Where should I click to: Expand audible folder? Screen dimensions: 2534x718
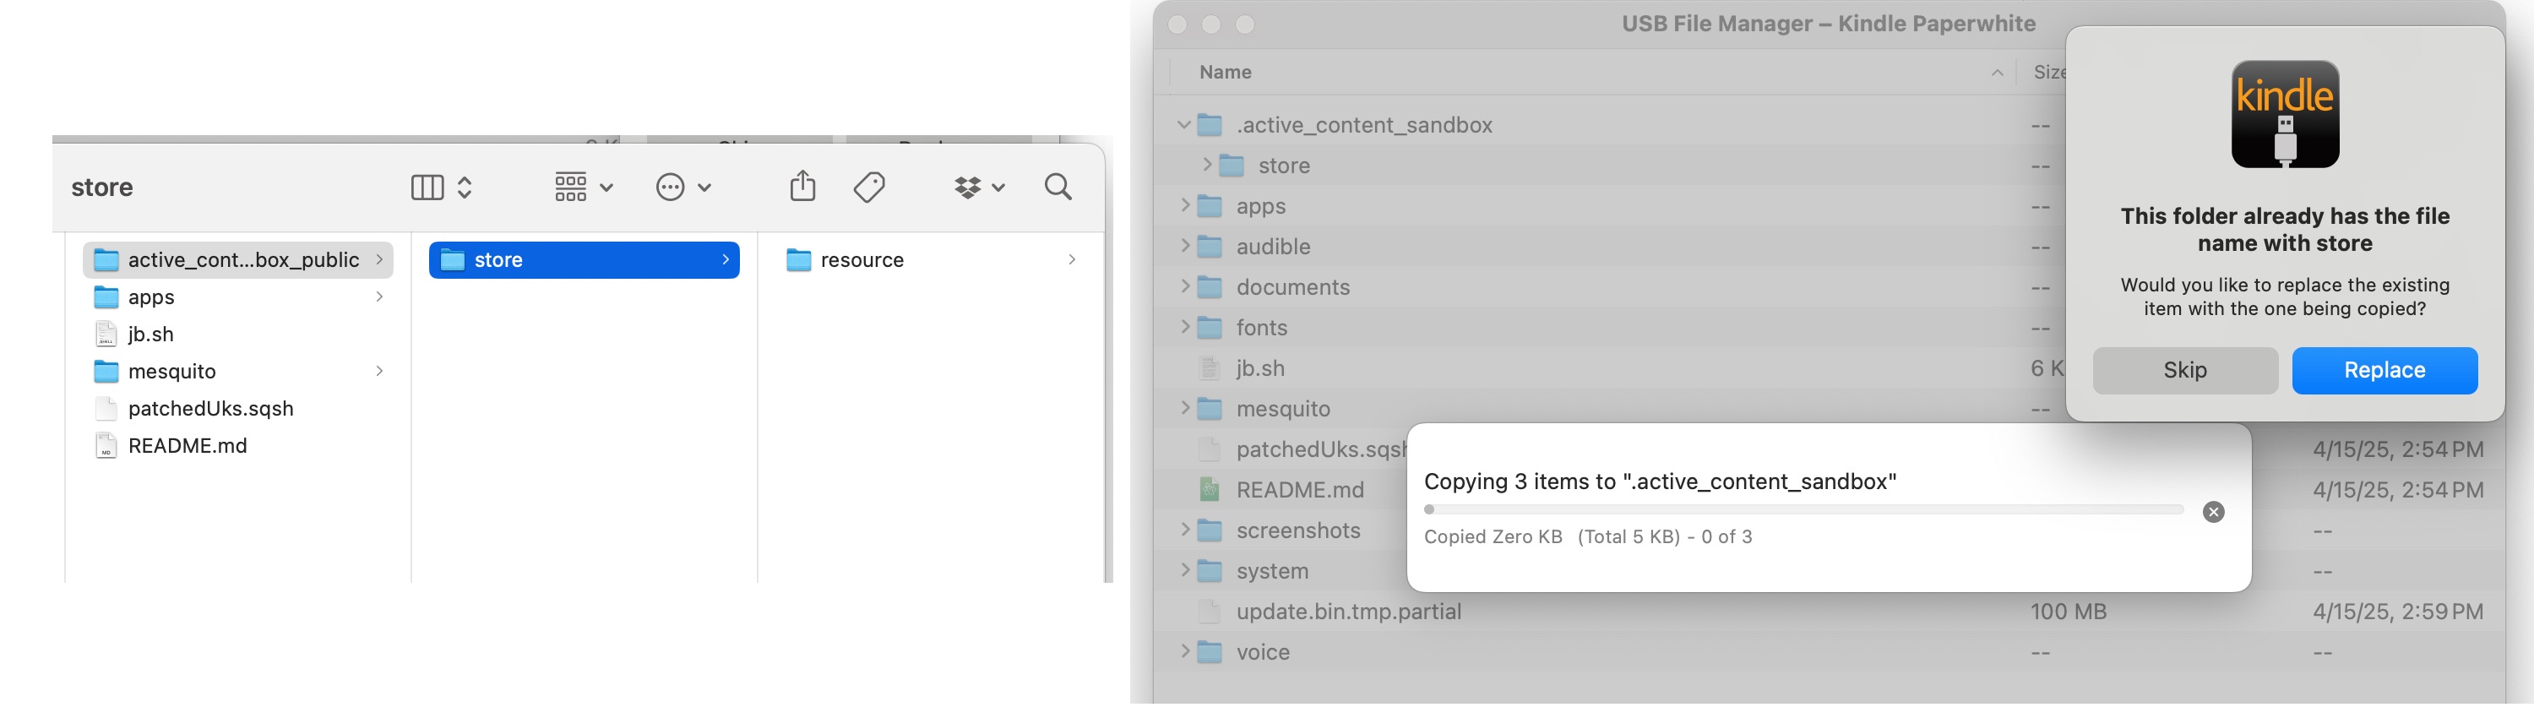click(1184, 246)
